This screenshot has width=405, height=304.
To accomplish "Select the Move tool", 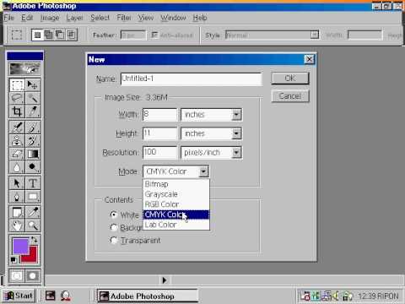I will pos(33,84).
